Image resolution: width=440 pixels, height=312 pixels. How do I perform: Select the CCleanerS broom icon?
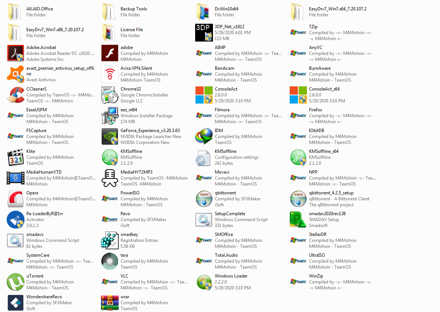[x=16, y=95]
